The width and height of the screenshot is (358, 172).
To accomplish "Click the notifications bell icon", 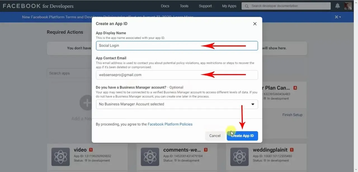I will coord(338,6).
